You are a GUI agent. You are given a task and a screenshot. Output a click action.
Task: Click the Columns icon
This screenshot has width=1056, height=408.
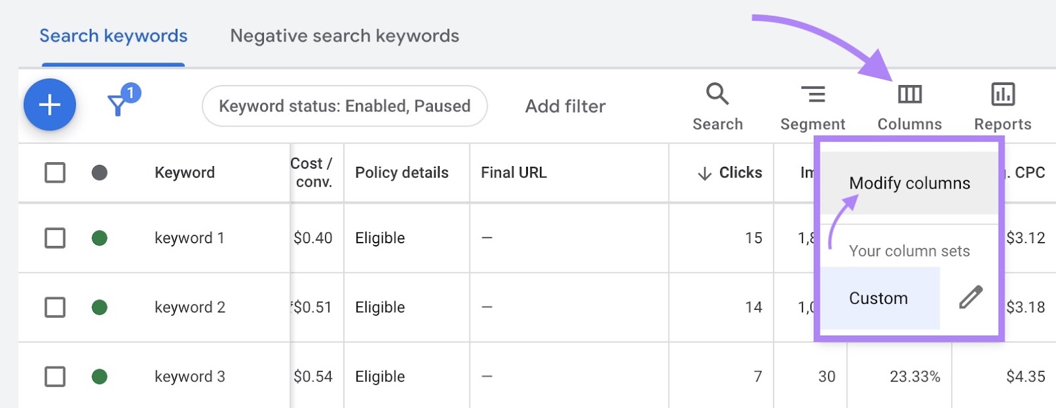pos(909,94)
